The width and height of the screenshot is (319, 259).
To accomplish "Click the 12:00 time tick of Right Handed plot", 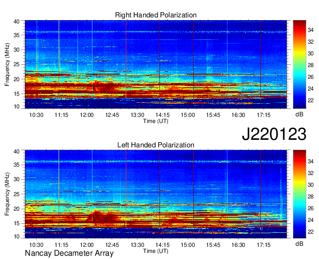I will click(87, 115).
